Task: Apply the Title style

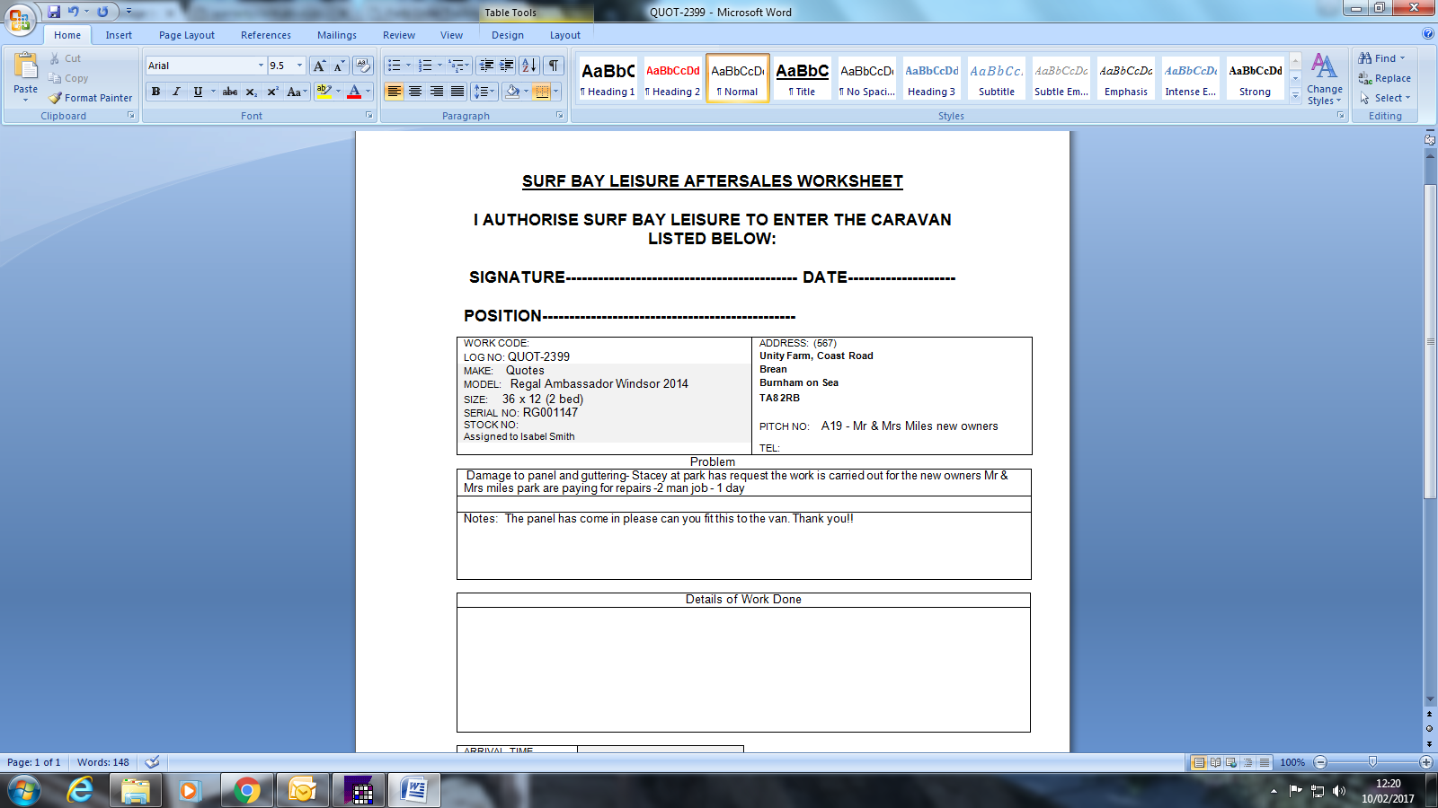Action: point(803,78)
